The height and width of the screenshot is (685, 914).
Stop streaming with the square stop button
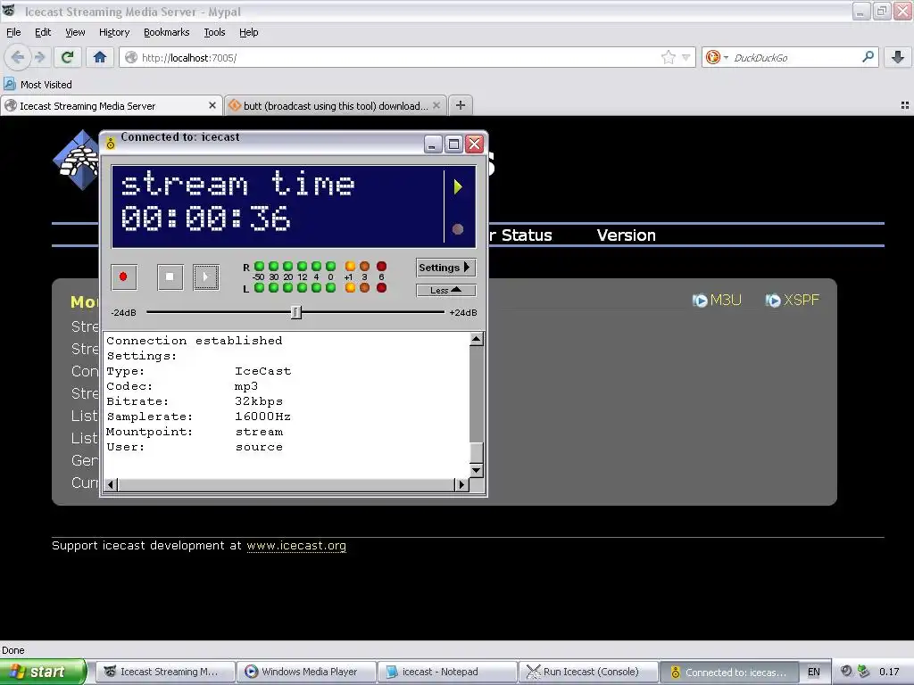click(170, 276)
